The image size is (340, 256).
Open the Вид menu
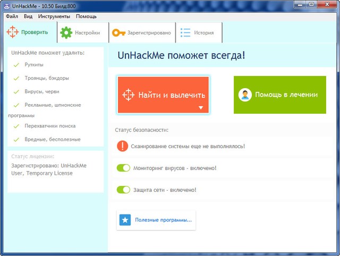[28, 16]
